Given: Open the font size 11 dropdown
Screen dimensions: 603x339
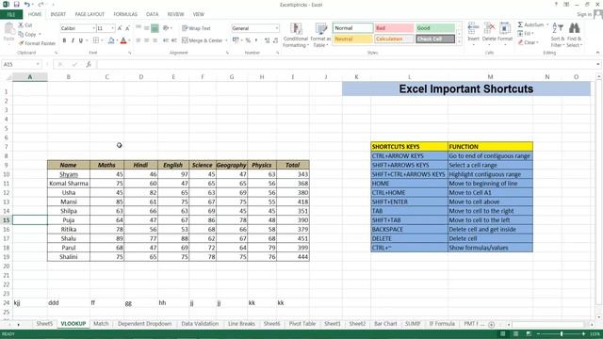Looking at the screenshot, I should pyautogui.click(x=113, y=28).
